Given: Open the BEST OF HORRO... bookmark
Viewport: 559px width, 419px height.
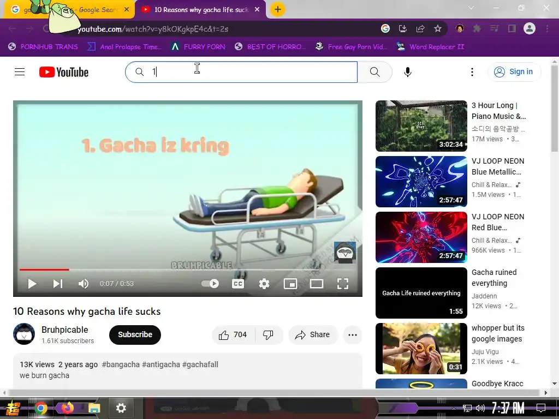Looking at the screenshot, I should [x=270, y=47].
